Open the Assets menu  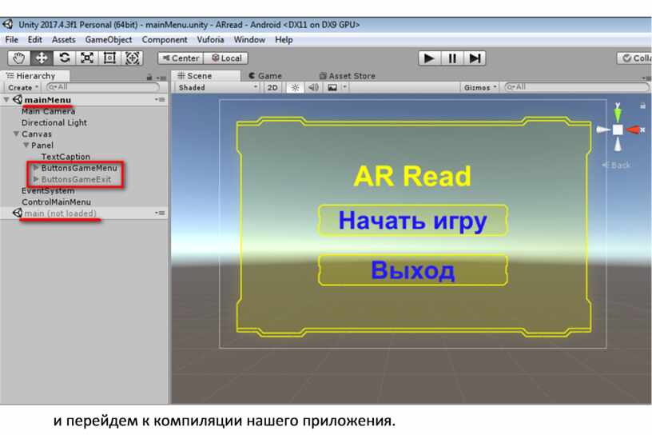click(x=64, y=40)
